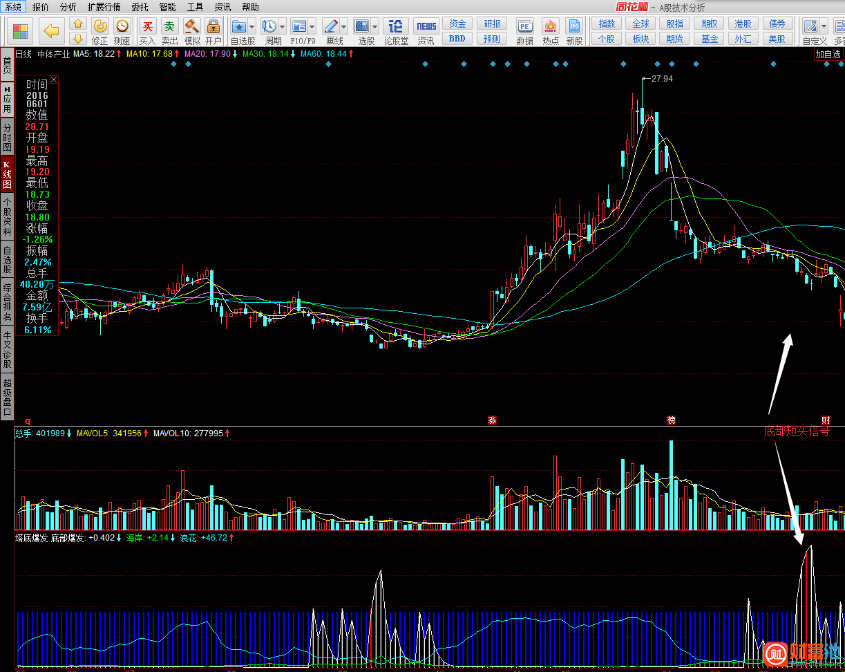Click the 测速 clock icon
Viewport: 845px width, 672px height.
(x=122, y=26)
